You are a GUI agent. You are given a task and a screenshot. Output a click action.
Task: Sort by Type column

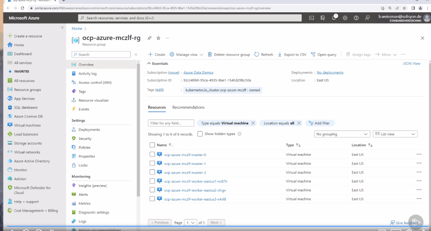[293, 145]
